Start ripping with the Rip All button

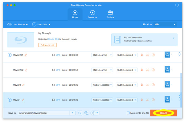point(164,113)
